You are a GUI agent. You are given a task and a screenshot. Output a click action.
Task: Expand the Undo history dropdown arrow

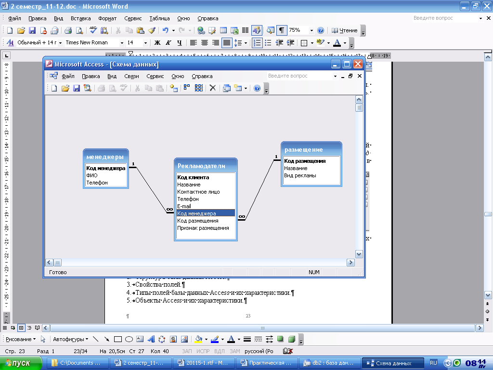click(173, 30)
